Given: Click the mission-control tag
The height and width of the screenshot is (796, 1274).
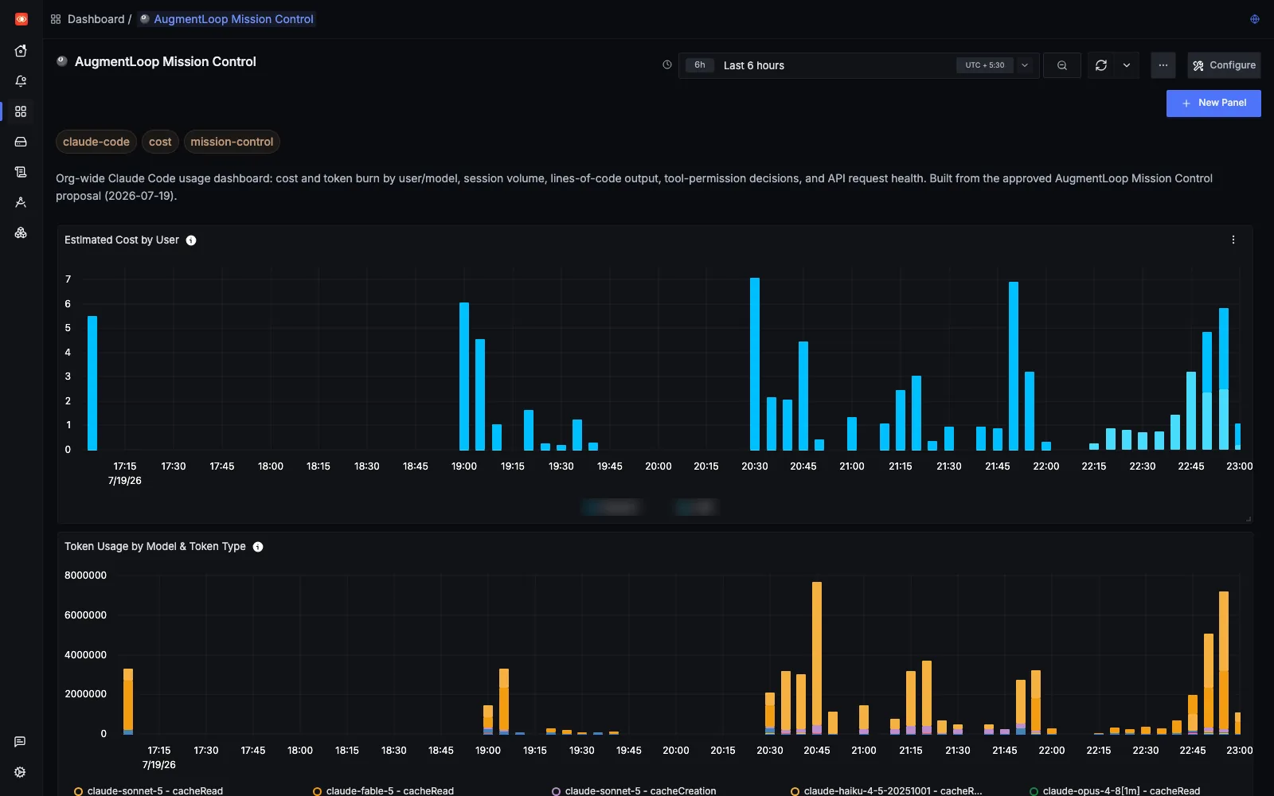Looking at the screenshot, I should pos(232,142).
